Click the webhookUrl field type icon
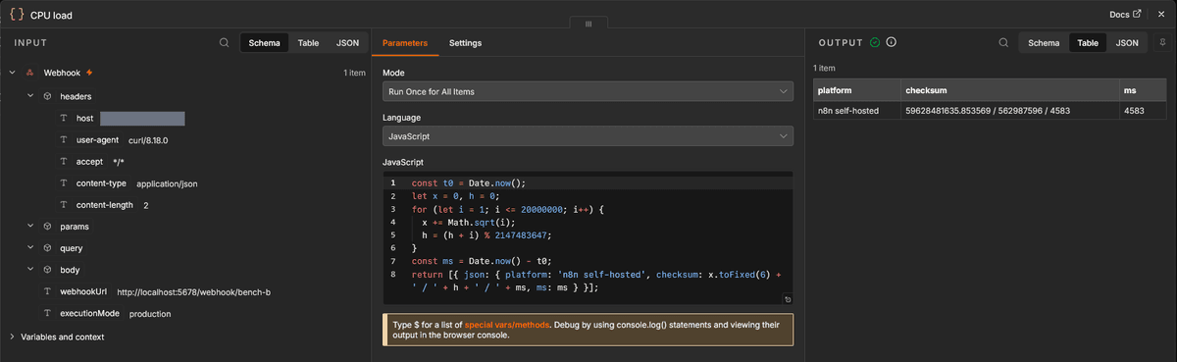 pos(48,292)
